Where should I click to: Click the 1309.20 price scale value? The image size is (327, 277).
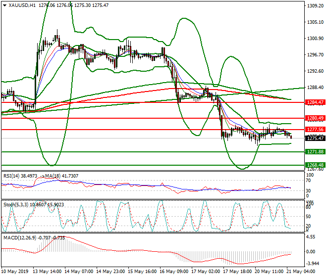tap(315, 5)
